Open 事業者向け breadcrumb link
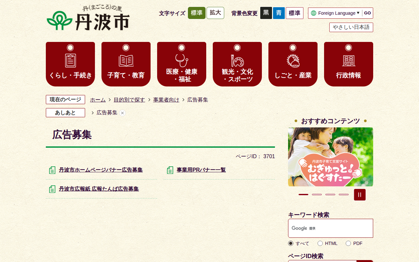 (166, 100)
